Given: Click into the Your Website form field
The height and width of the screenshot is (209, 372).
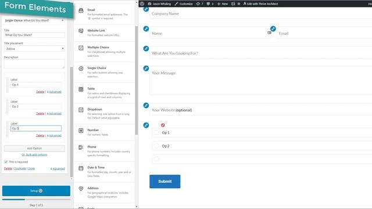Looking at the screenshot, I should 261,110.
